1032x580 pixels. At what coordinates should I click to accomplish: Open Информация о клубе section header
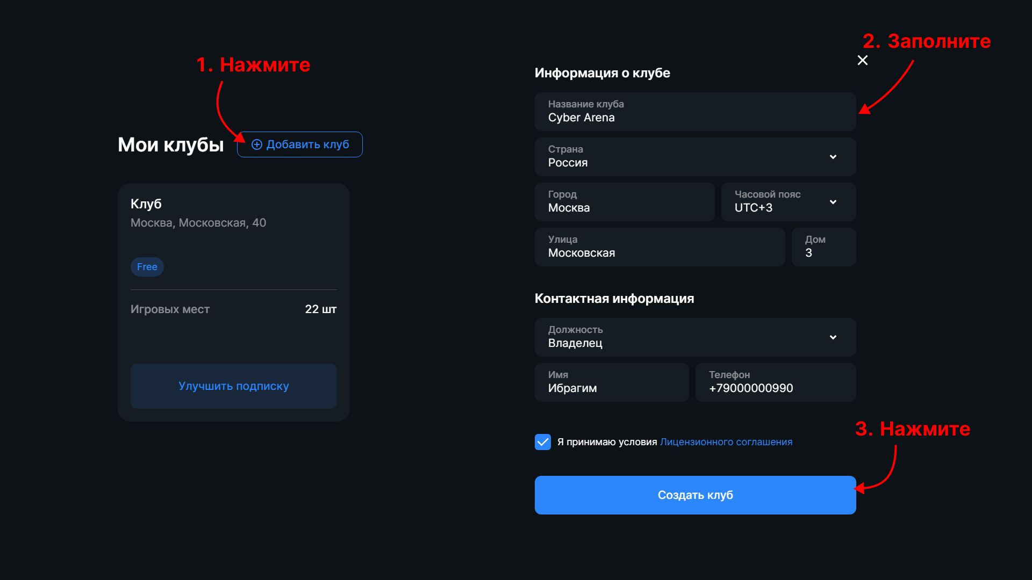(x=602, y=73)
